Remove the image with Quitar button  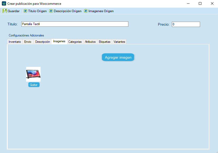(34, 85)
